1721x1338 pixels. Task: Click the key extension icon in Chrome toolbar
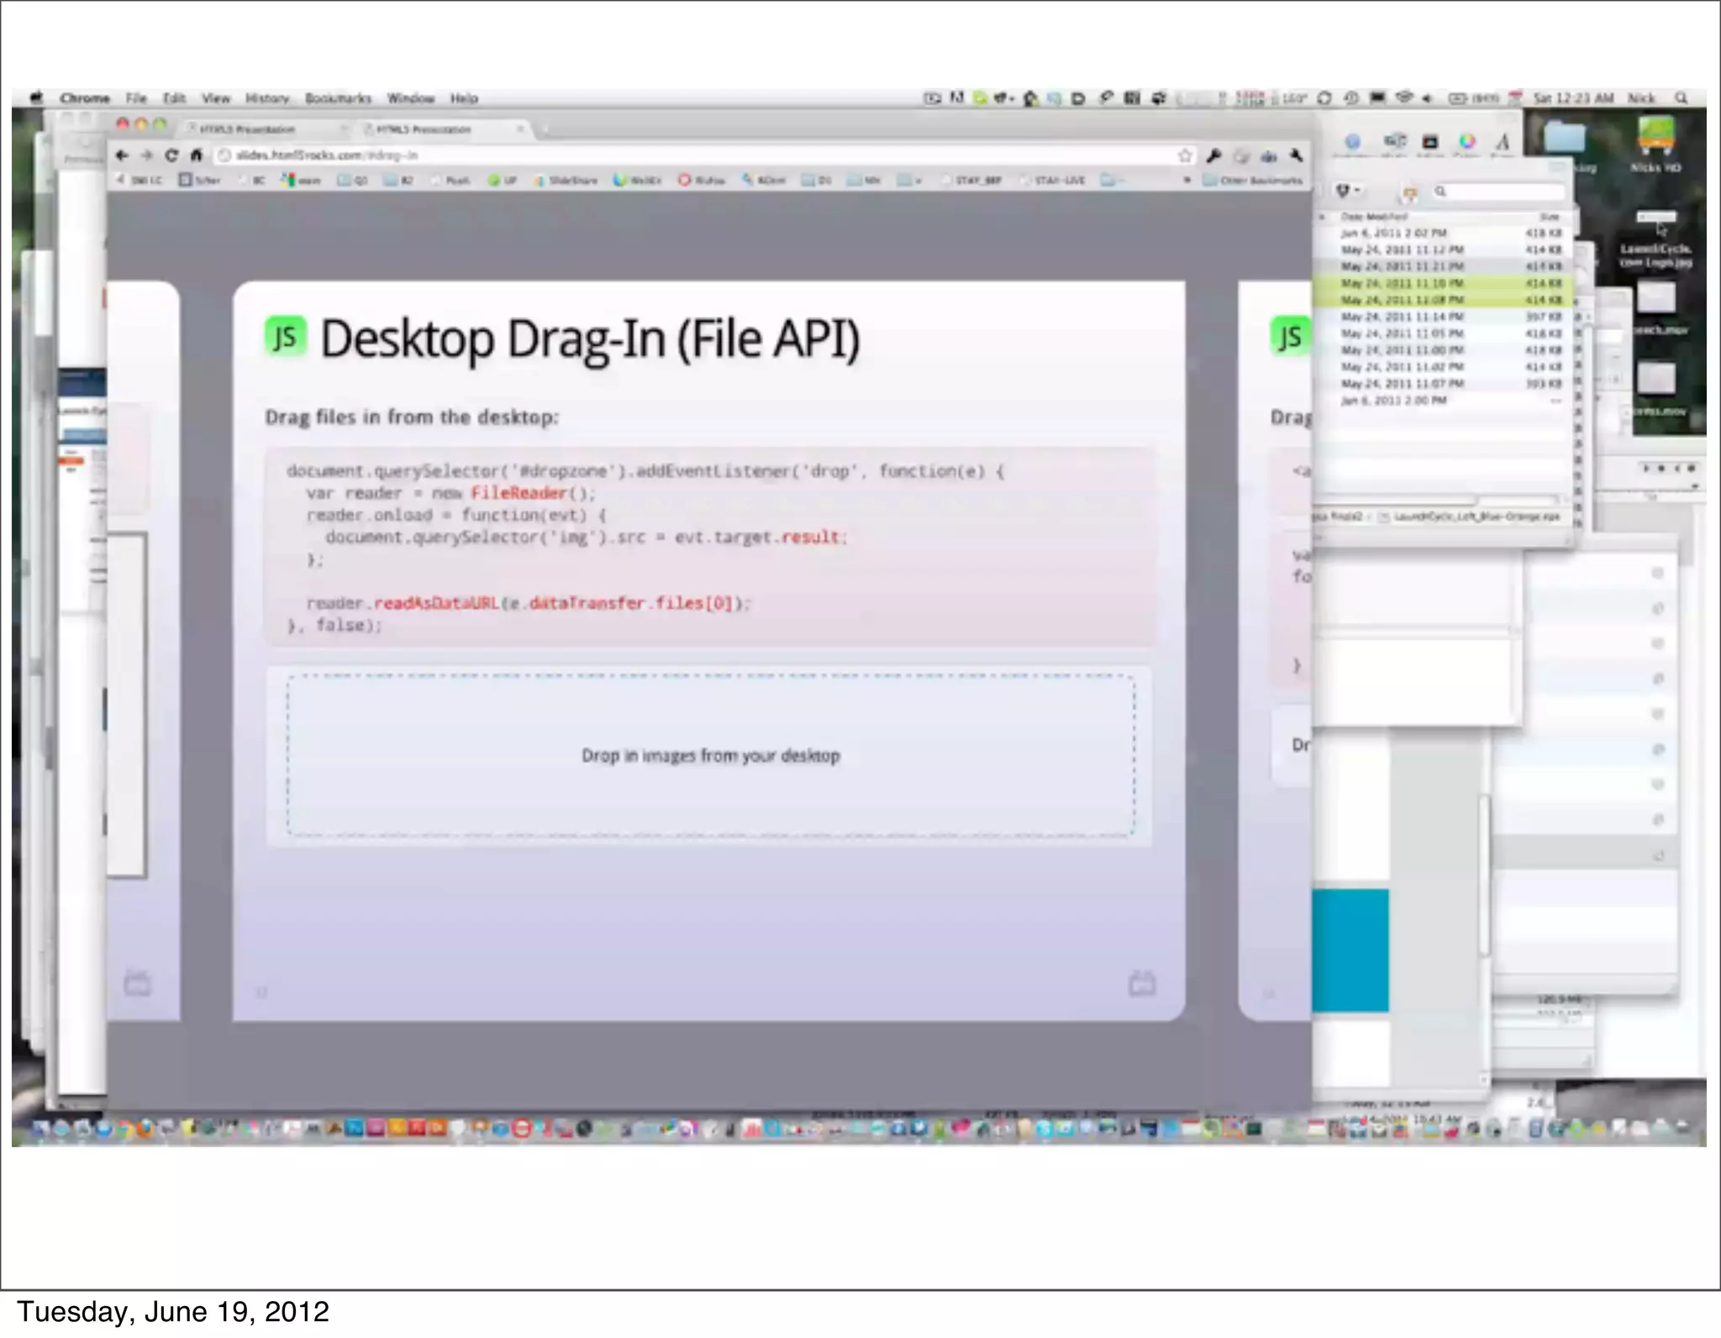pos(1213,155)
